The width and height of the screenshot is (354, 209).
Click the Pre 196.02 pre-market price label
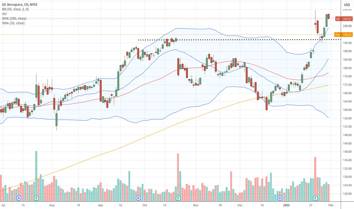point(343,35)
